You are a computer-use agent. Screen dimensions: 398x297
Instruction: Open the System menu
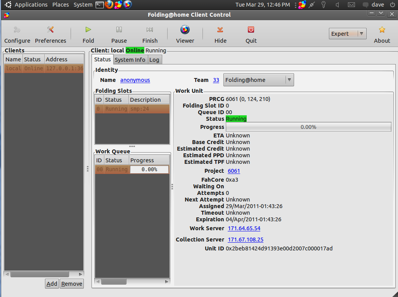point(83,5)
